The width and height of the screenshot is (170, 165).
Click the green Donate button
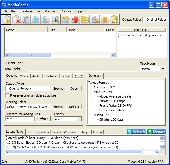pyautogui.click(x=156, y=132)
